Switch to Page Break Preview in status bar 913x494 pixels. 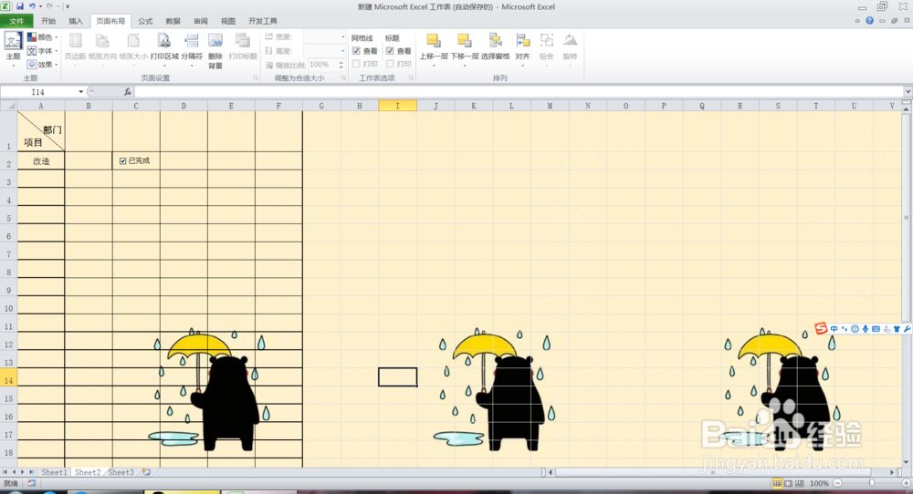[800, 484]
